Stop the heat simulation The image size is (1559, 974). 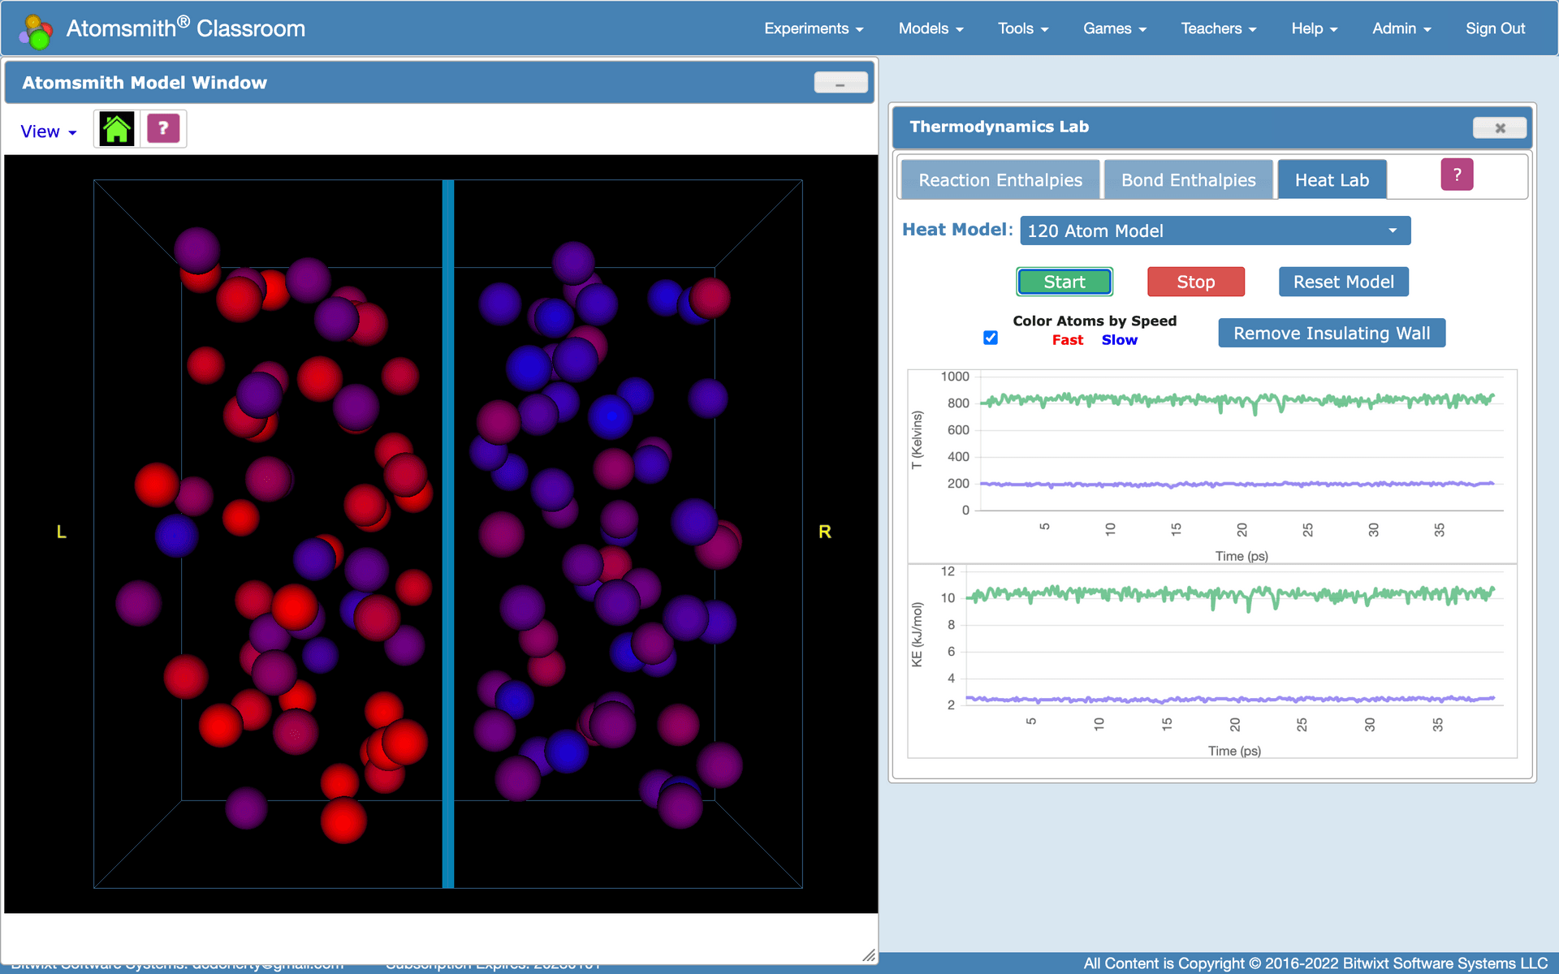[x=1195, y=282]
